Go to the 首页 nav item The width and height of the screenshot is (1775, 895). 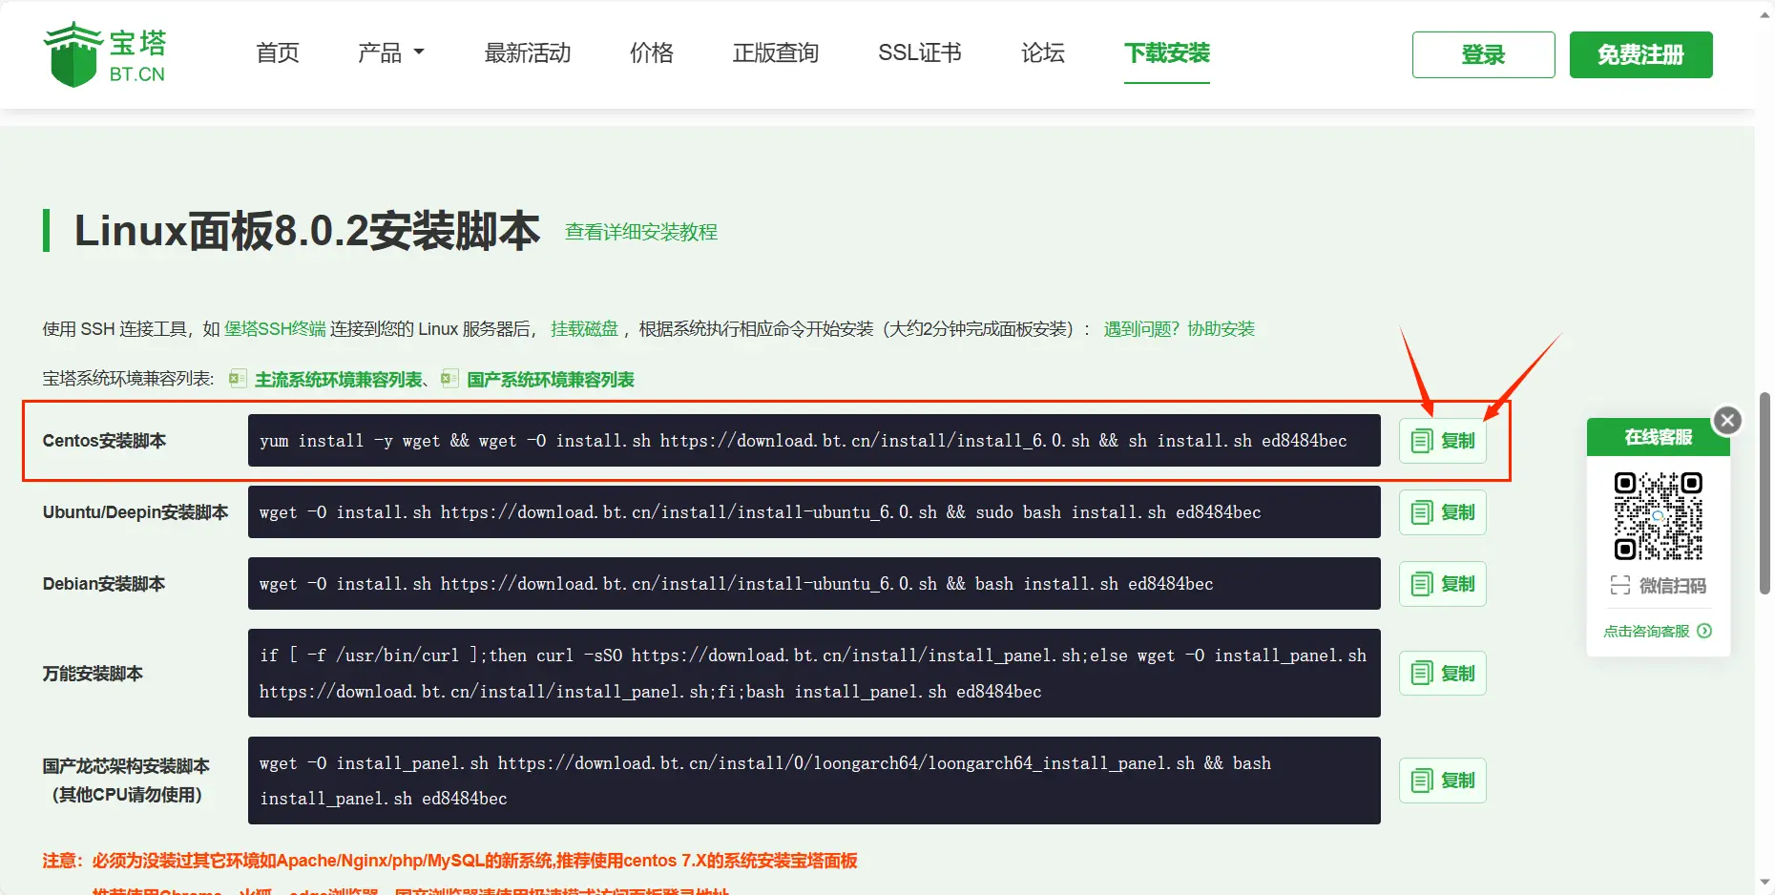[x=278, y=53]
